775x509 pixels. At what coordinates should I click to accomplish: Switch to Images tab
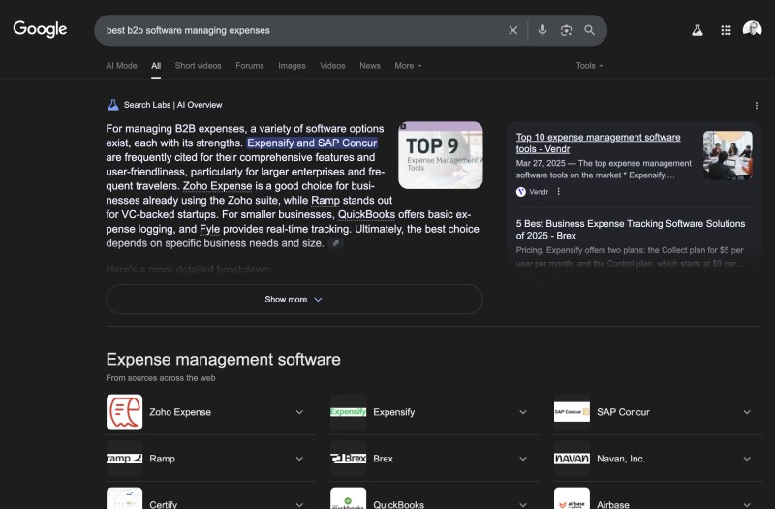[x=292, y=66]
